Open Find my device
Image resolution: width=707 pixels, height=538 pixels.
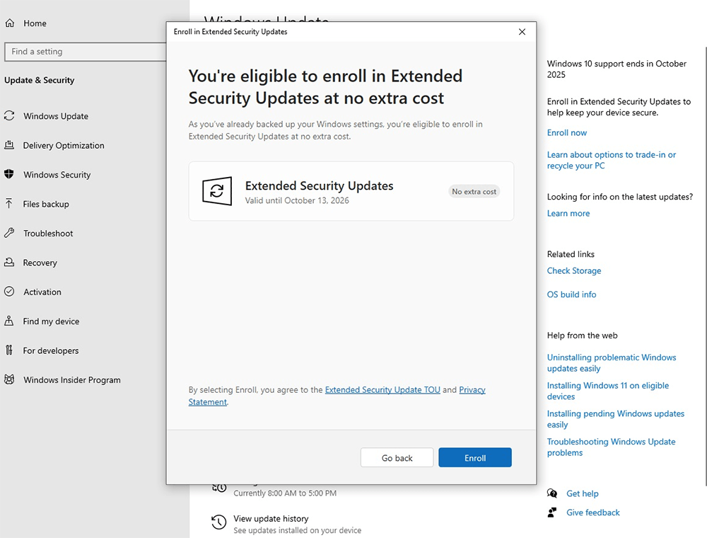pos(11,321)
